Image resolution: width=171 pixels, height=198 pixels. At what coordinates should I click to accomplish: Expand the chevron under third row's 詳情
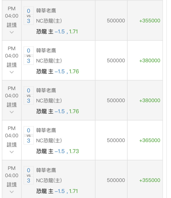coord(12,112)
